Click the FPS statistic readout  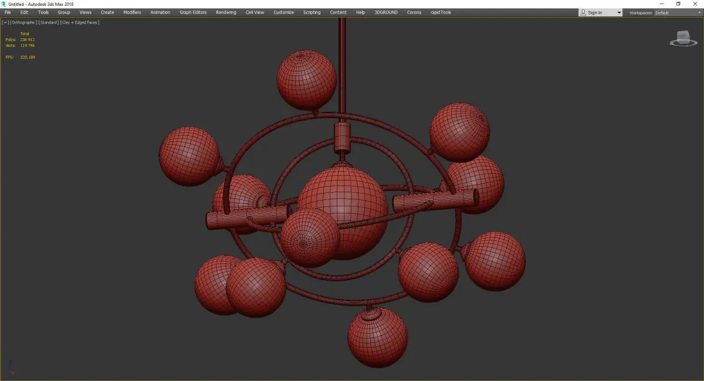(20, 57)
